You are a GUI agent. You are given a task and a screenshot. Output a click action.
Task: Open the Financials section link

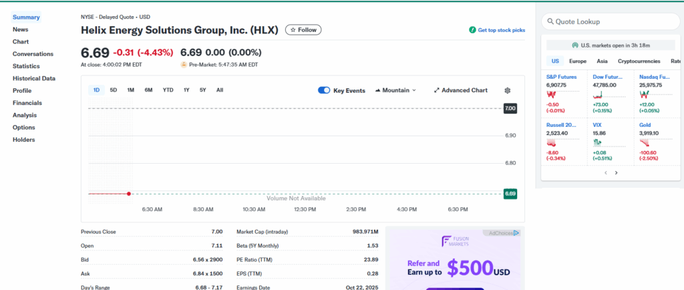pyautogui.click(x=27, y=103)
